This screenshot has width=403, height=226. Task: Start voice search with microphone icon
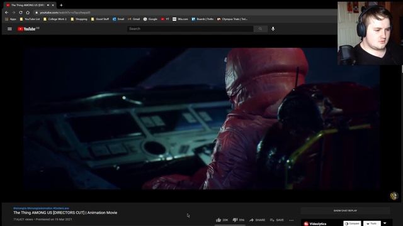[x=273, y=29]
